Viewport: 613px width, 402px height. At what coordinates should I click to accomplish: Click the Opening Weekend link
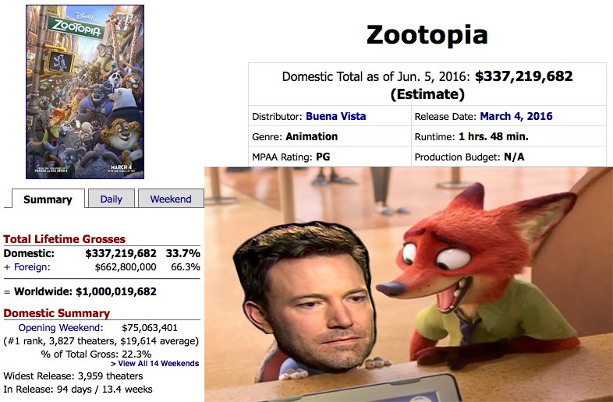61,327
